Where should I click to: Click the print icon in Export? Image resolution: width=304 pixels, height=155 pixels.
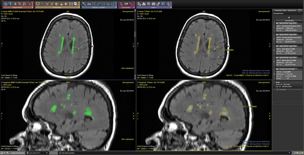pyautogui.click(x=144, y=4)
